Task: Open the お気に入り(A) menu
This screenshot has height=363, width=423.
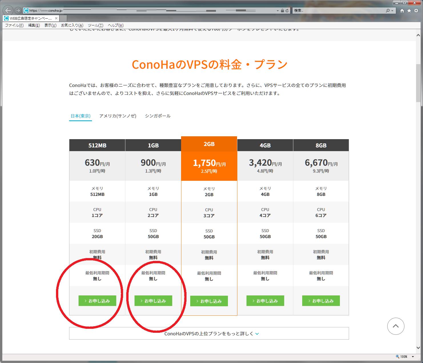Action: point(72,25)
